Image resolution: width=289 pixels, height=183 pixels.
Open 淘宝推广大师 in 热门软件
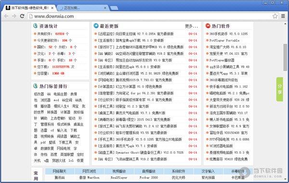[x=228, y=47]
